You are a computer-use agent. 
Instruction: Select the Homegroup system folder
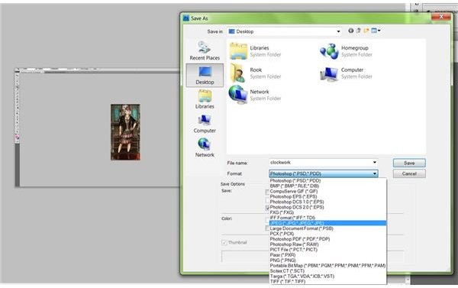[x=346, y=51]
